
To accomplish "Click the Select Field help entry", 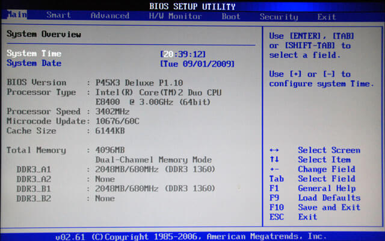I will (x=327, y=178).
